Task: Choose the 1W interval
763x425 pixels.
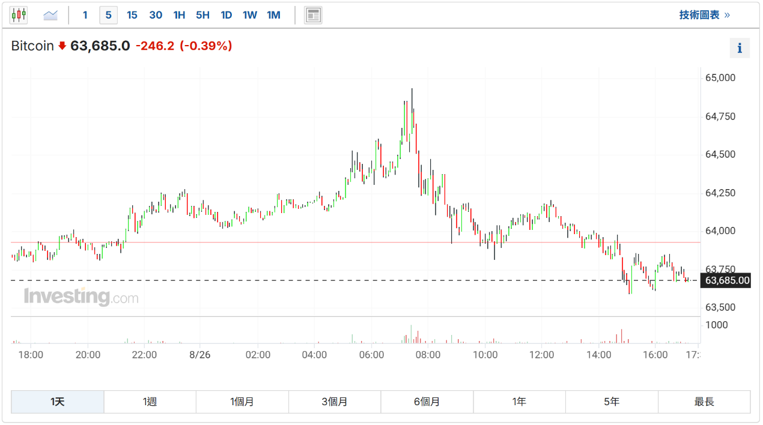Action: pyautogui.click(x=249, y=15)
